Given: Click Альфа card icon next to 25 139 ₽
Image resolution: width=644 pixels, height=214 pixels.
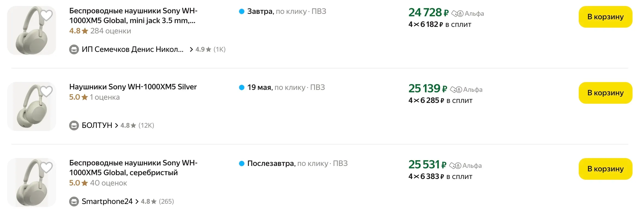Looking at the screenshot, I should coord(456,90).
